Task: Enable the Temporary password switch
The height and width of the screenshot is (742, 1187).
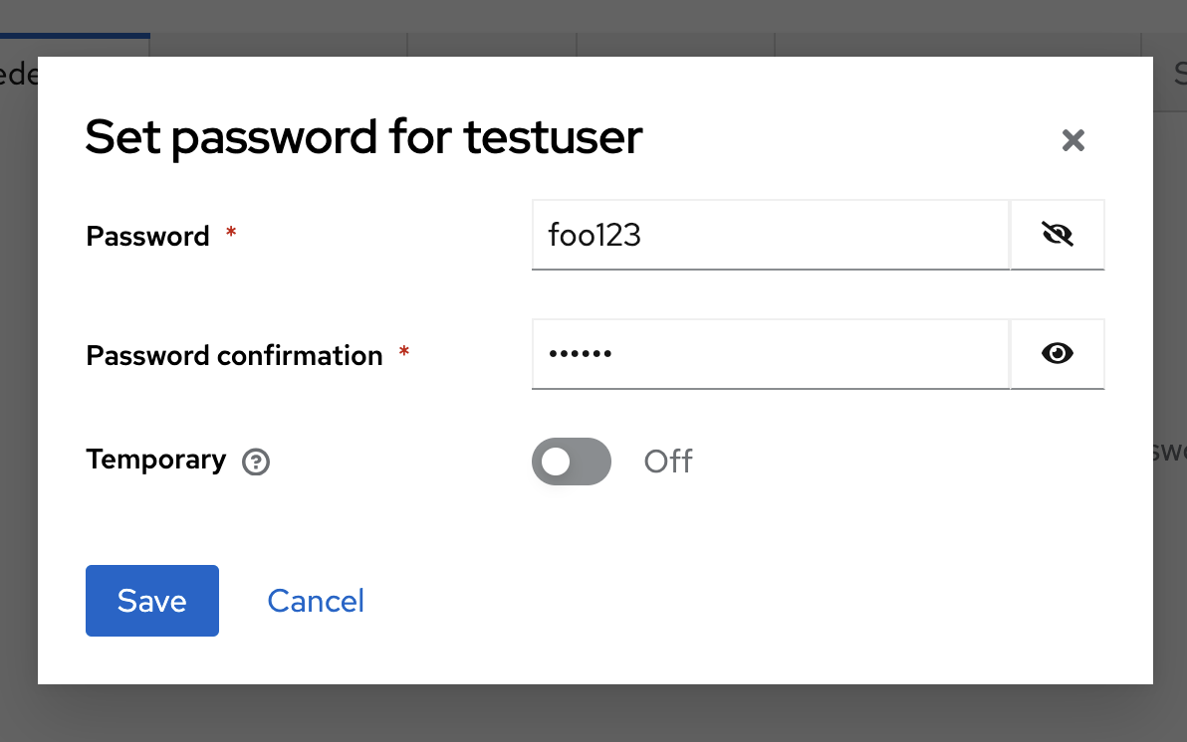Action: [571, 462]
